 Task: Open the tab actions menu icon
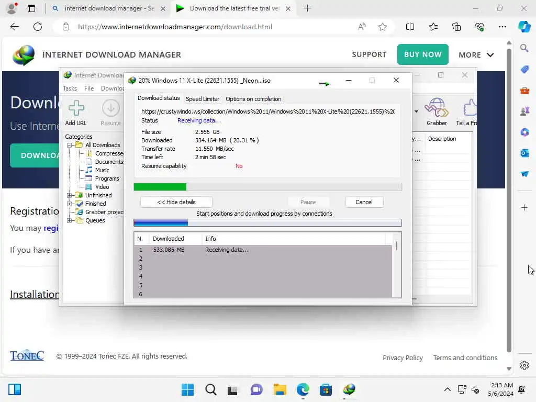tap(31, 8)
